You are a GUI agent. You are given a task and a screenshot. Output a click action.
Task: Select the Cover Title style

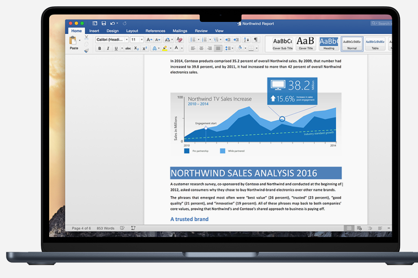(x=305, y=43)
